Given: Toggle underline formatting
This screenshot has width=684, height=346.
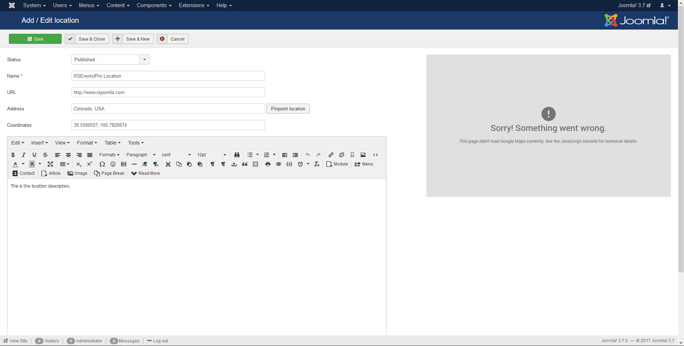Looking at the screenshot, I should 34,155.
